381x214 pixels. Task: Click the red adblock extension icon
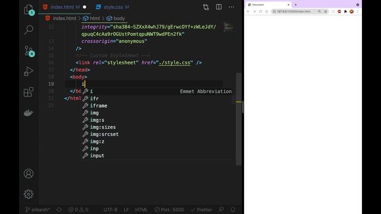pos(339,11)
